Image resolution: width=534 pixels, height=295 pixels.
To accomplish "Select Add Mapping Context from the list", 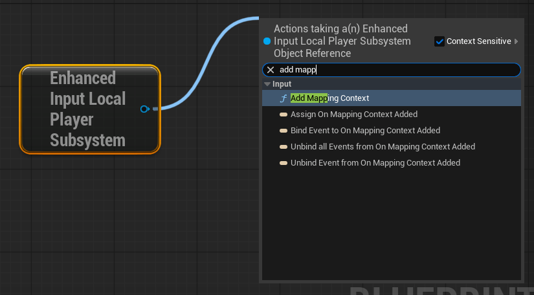I will point(330,98).
